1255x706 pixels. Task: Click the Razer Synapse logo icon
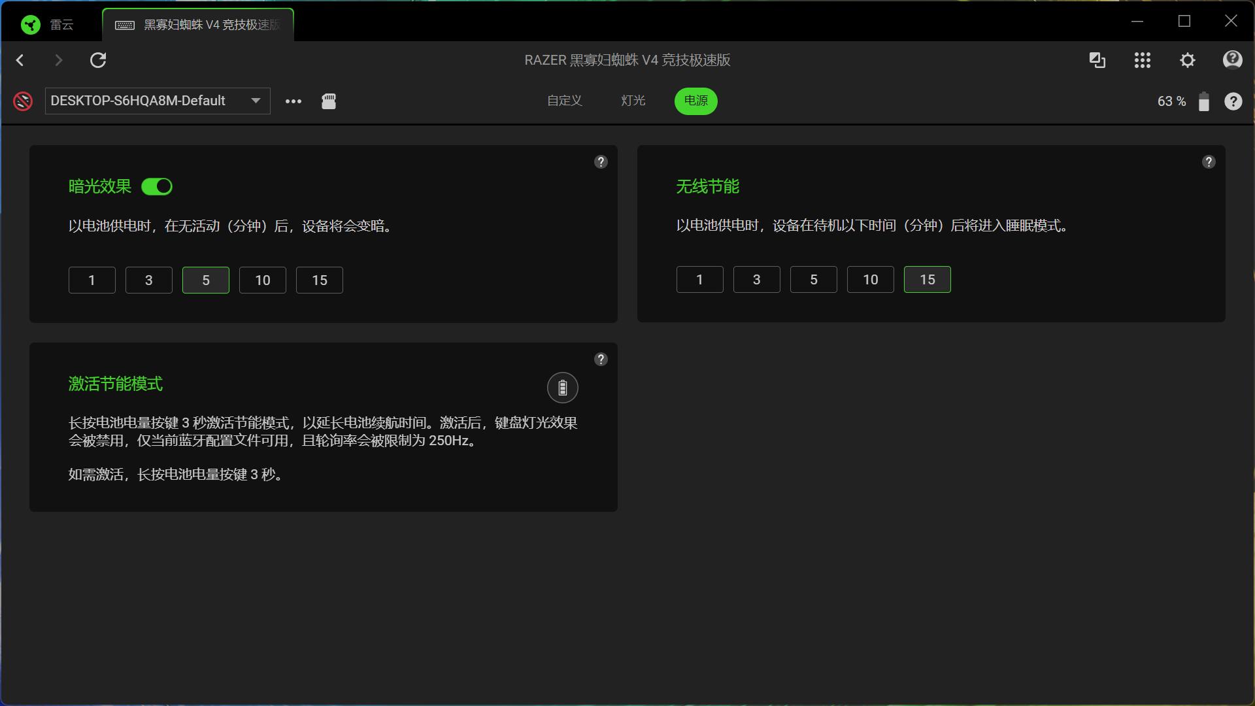coord(30,25)
